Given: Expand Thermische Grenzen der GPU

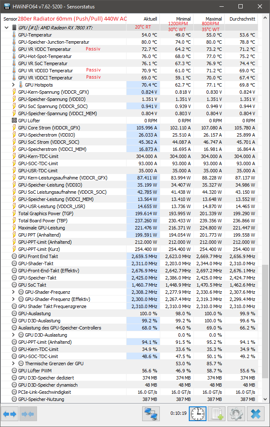Looking at the screenshot, I should [x=13, y=363].
